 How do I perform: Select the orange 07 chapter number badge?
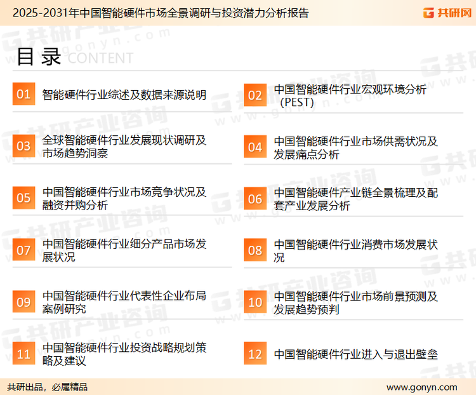point(23,250)
